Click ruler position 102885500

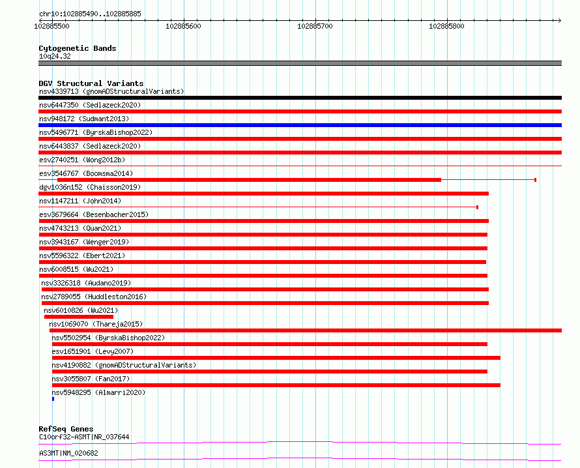(51, 26)
